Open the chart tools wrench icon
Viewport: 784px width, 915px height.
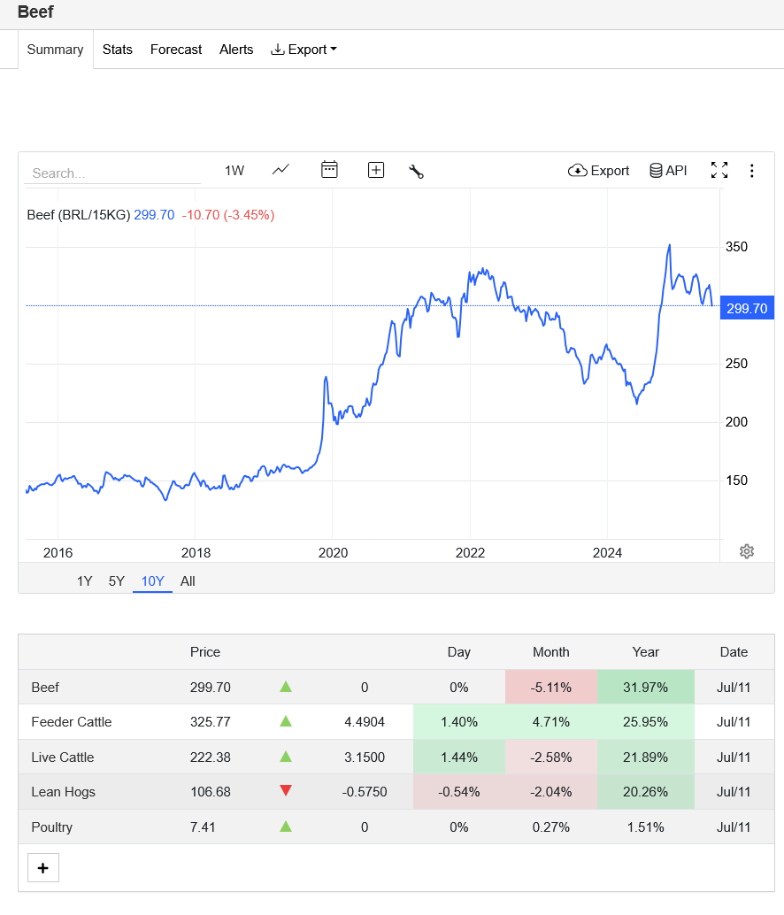416,171
